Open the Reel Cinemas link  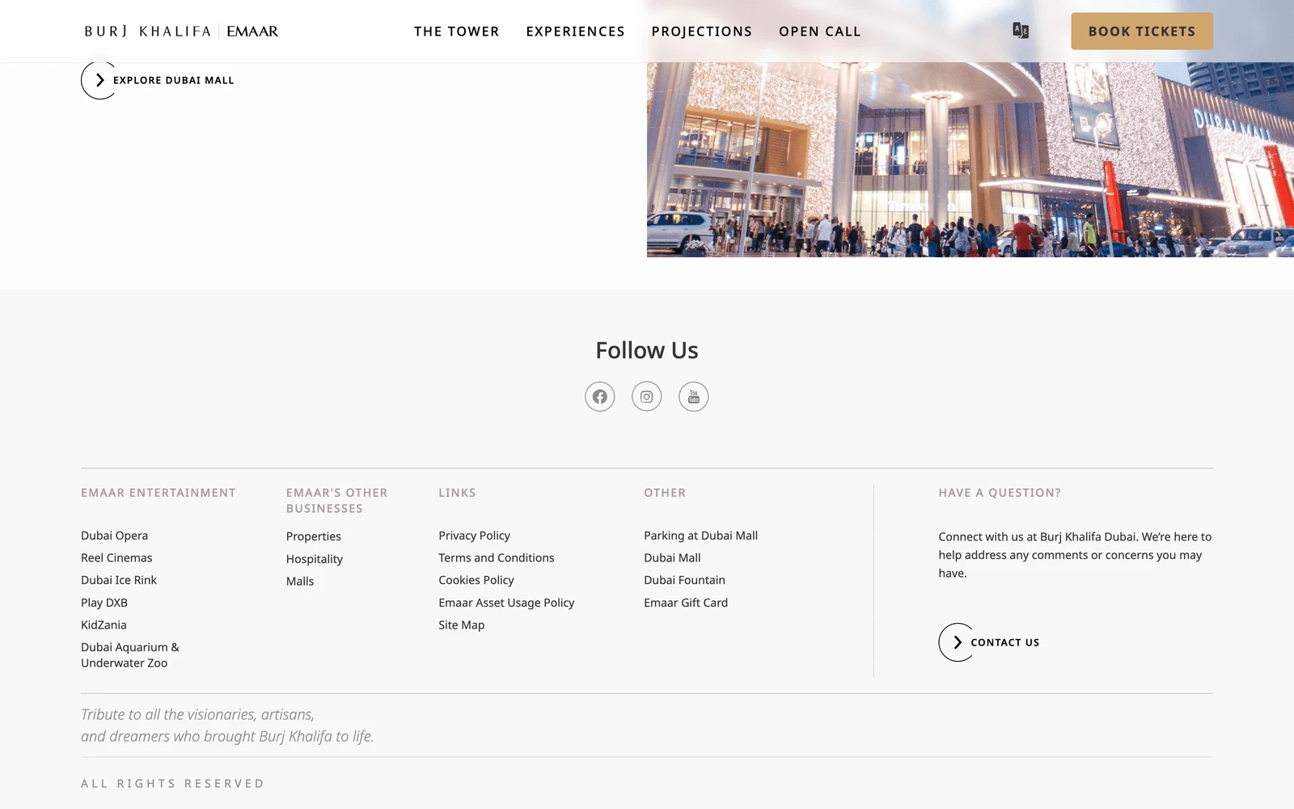(116, 558)
